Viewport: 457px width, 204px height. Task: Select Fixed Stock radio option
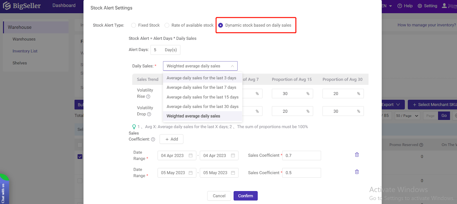133,25
